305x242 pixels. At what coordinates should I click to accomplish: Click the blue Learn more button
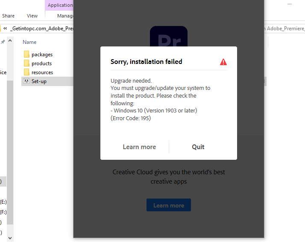coord(169,205)
